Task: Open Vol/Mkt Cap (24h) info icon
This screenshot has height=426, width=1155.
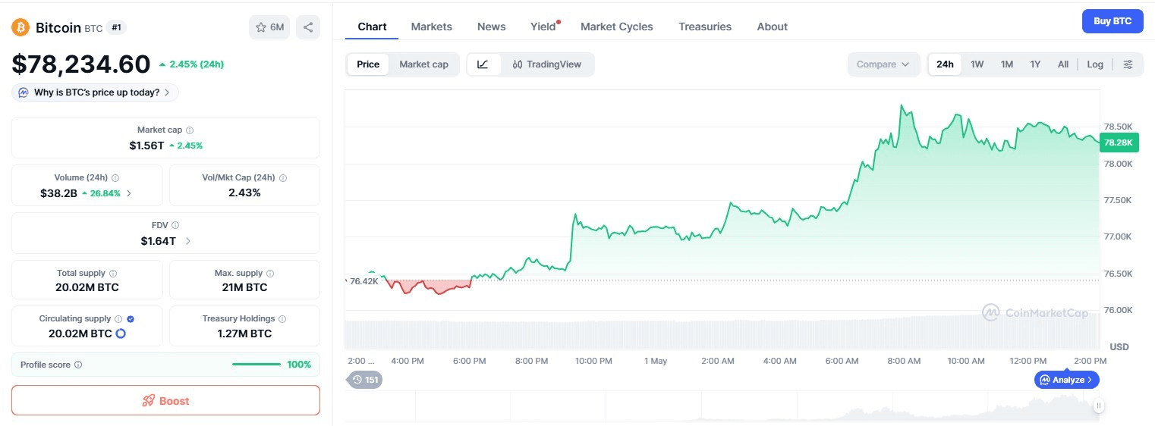Action: [x=283, y=178]
